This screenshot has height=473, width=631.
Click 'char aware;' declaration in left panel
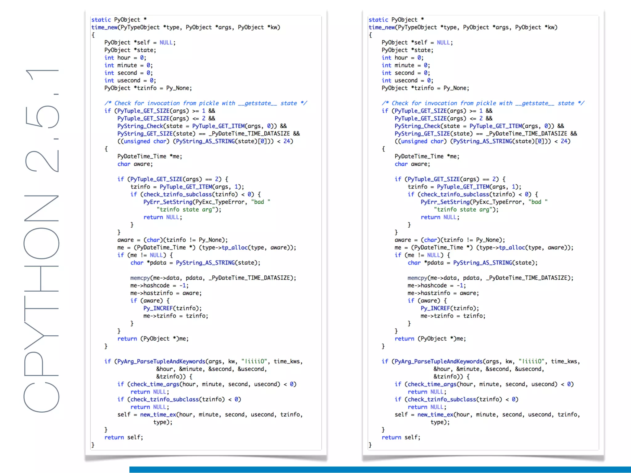point(135,164)
